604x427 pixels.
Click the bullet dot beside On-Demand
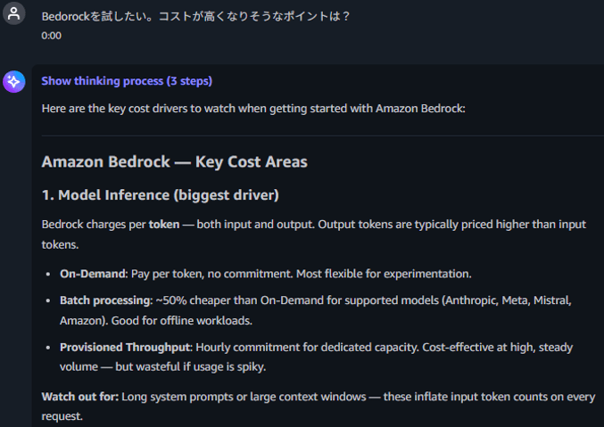point(48,275)
